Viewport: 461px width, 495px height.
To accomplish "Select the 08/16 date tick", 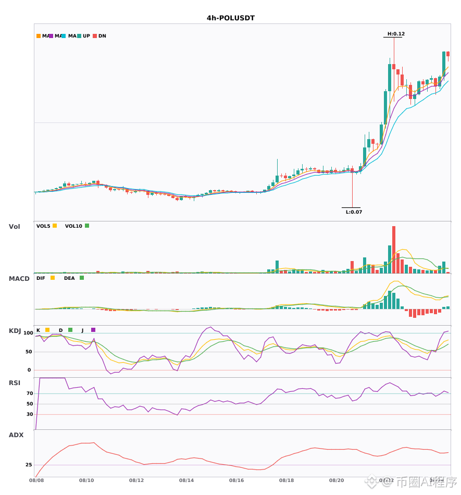I will coord(236,480).
